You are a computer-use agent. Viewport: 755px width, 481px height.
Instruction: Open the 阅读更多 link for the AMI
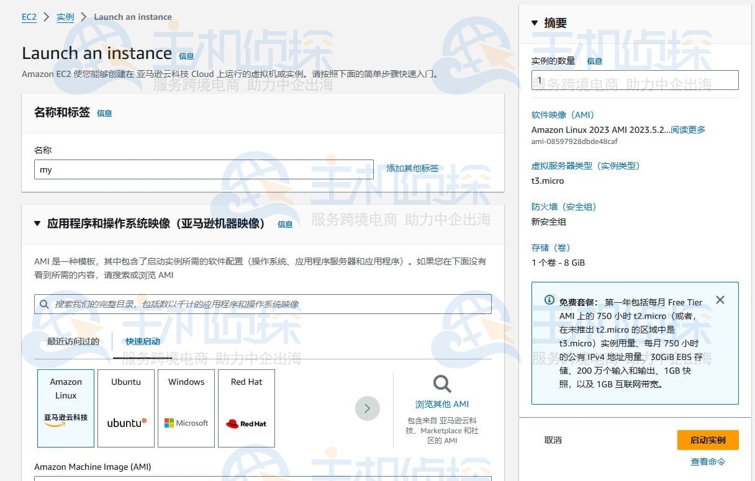(x=687, y=130)
